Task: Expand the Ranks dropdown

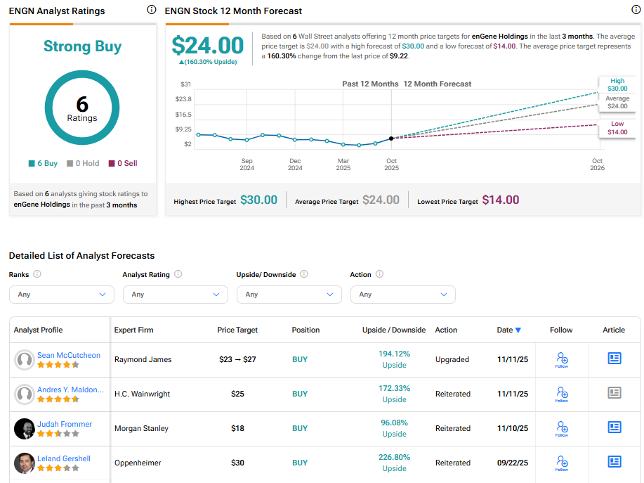Action: [62, 295]
